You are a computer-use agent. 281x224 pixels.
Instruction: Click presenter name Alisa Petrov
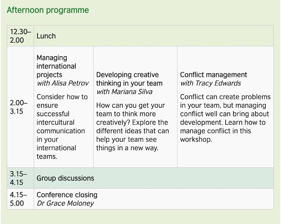click(x=61, y=83)
